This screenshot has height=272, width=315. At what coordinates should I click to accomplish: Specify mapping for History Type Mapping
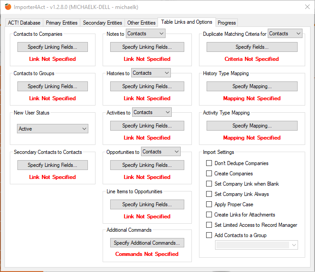[x=252, y=86]
